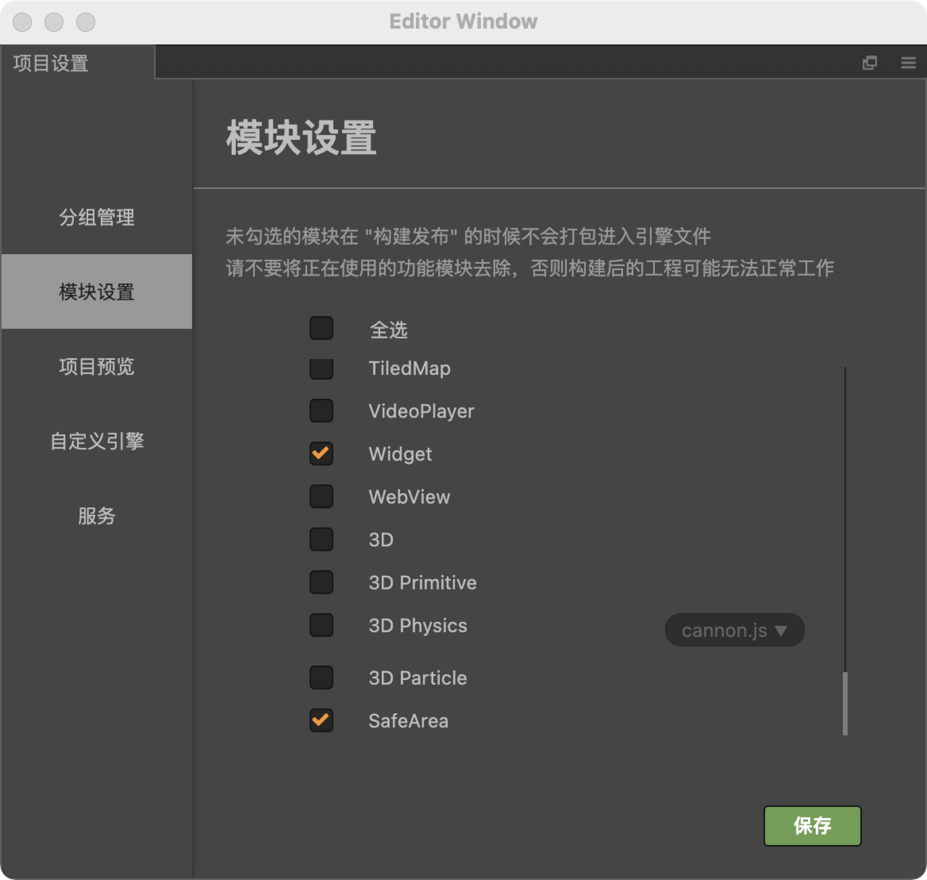Viewport: 927px width, 880px height.
Task: Enable the 全选 select-all checkbox
Action: tap(321, 328)
